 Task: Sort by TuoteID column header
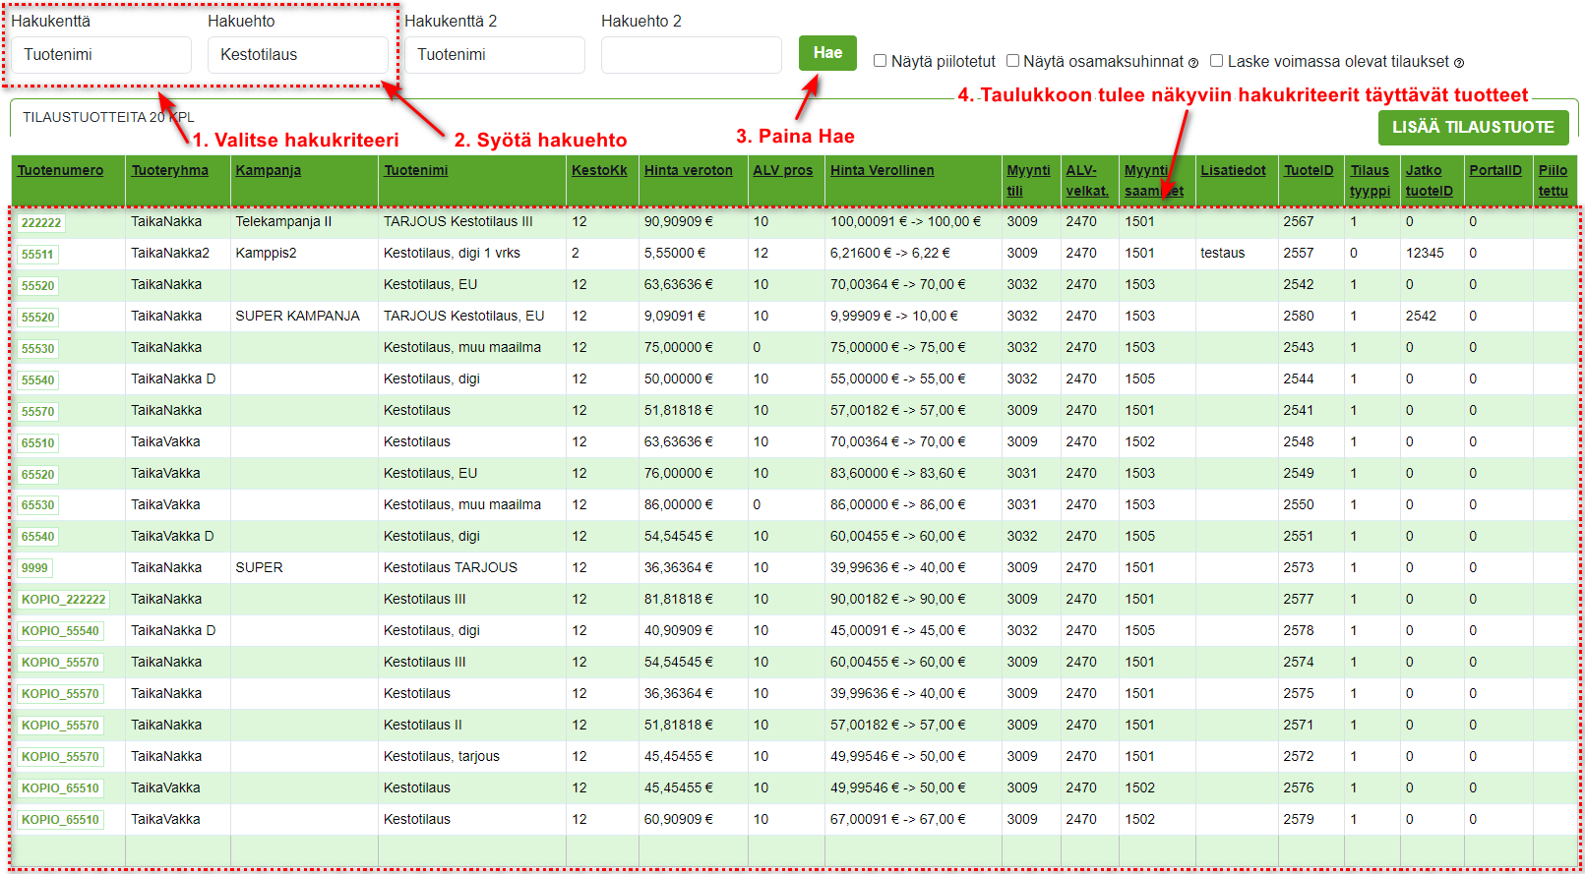1309,170
